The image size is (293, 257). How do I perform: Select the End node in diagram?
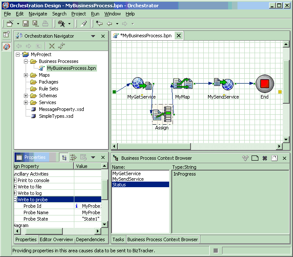pos(265,84)
